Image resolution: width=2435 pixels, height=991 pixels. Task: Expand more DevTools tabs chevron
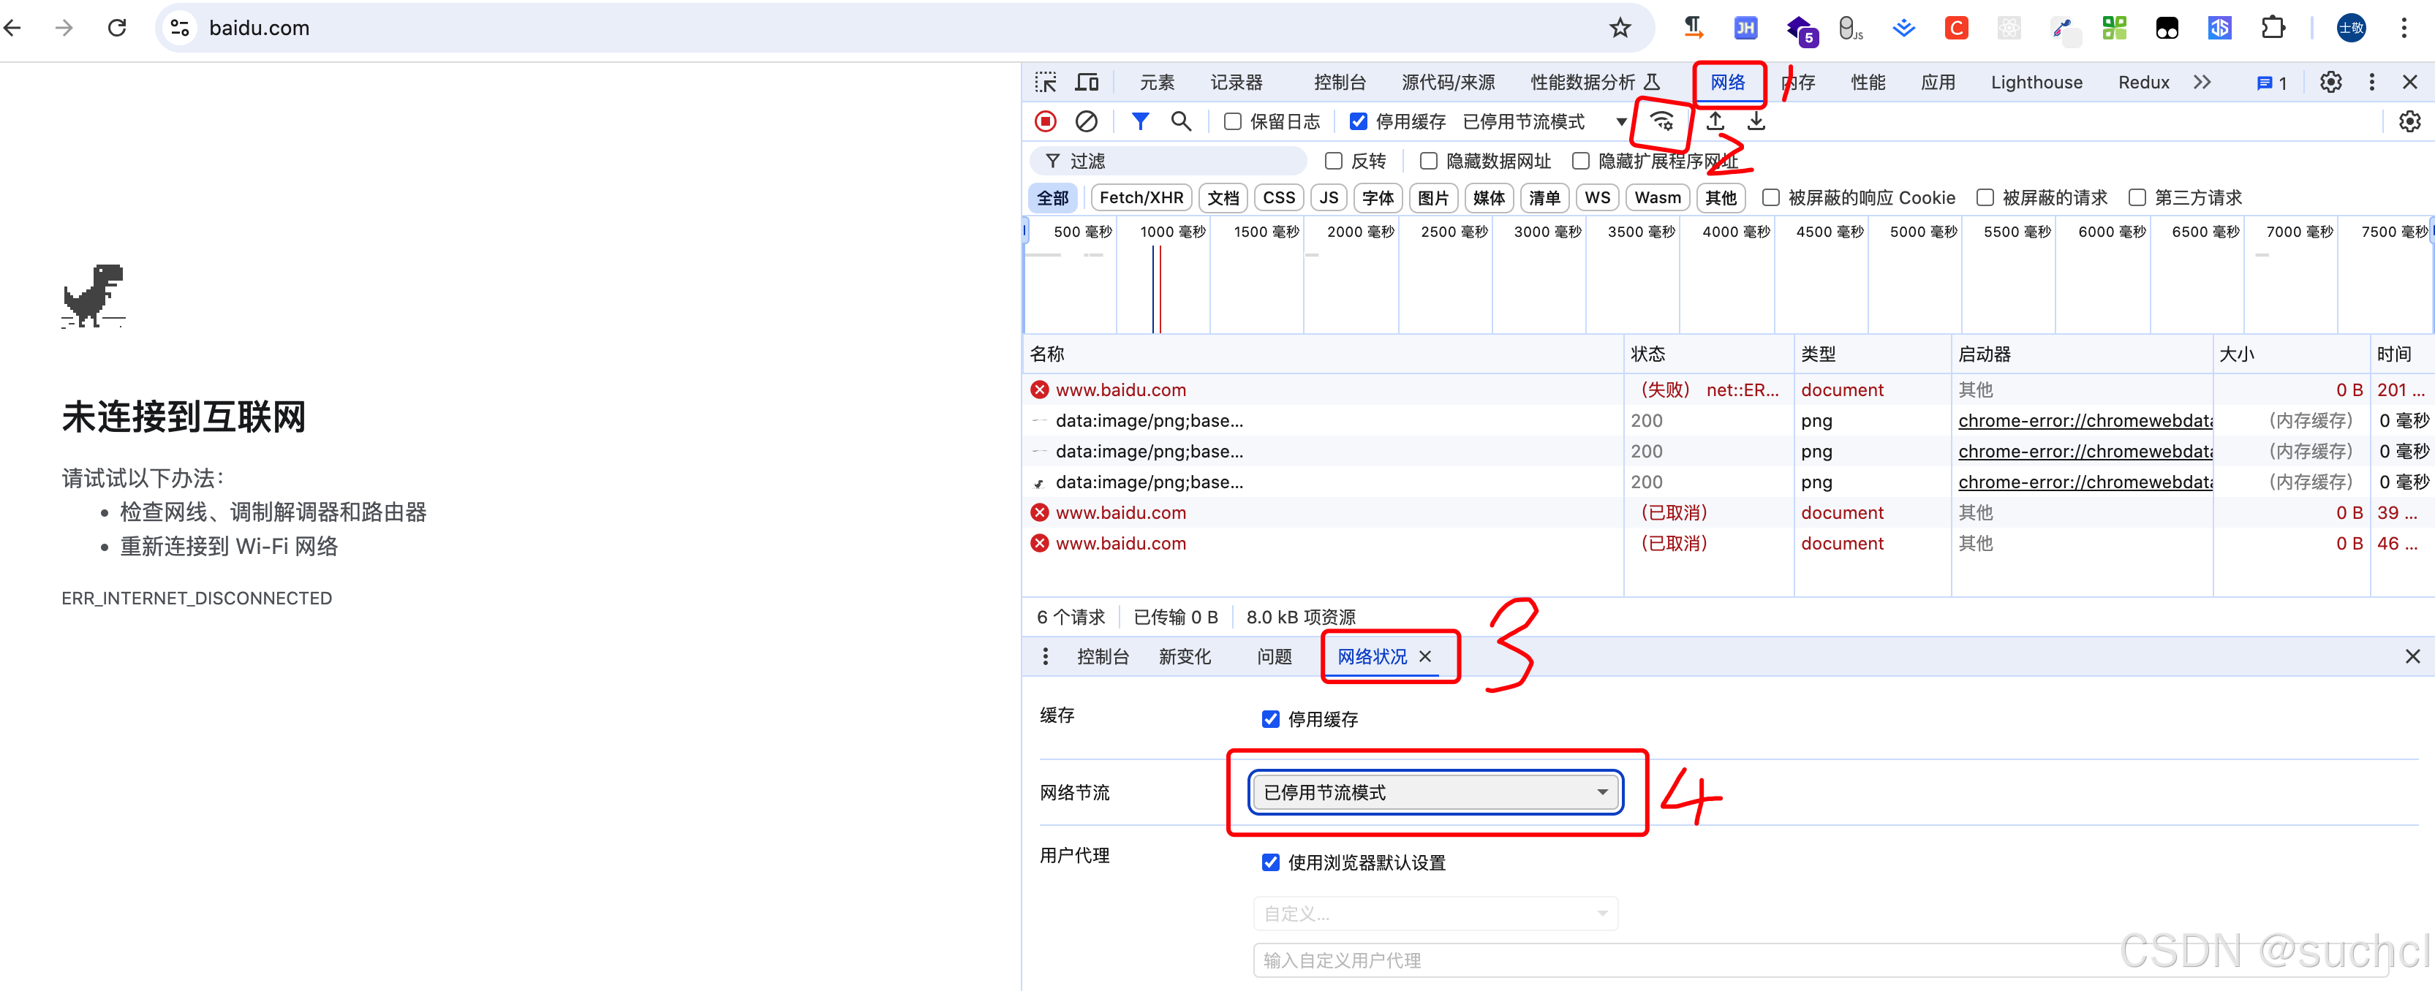pyautogui.click(x=2202, y=82)
